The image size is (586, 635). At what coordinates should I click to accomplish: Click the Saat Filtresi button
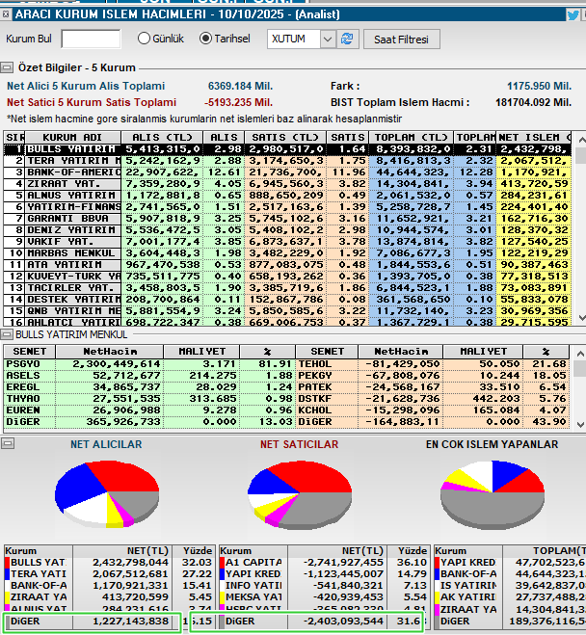pos(401,40)
